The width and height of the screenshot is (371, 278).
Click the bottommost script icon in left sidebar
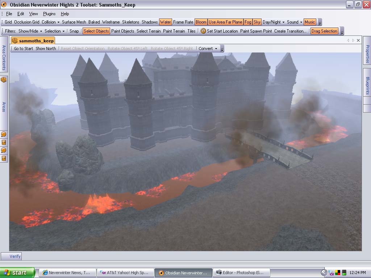4,158
